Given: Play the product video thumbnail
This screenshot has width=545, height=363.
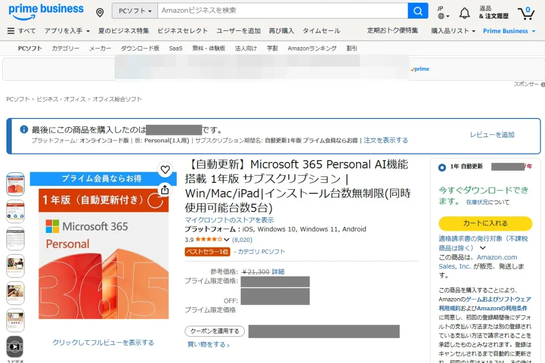Looking at the screenshot, I should tap(14, 347).
